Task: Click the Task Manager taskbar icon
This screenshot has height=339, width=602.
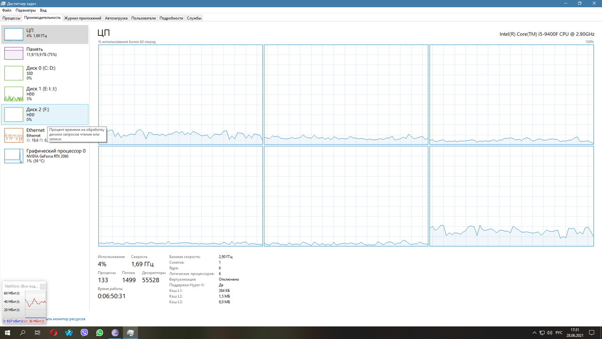Action: [x=130, y=333]
